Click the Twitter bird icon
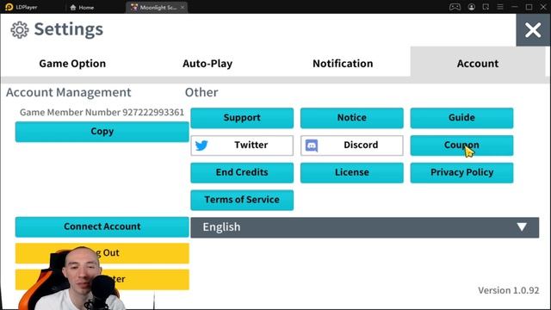This screenshot has height=310, width=551. (201, 146)
